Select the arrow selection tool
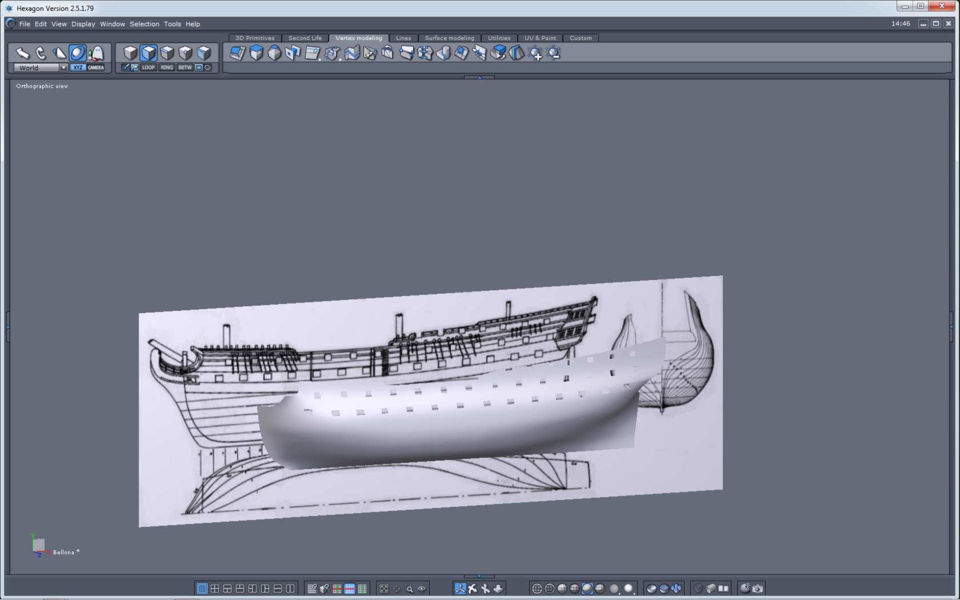The height and width of the screenshot is (600, 960). click(22, 53)
